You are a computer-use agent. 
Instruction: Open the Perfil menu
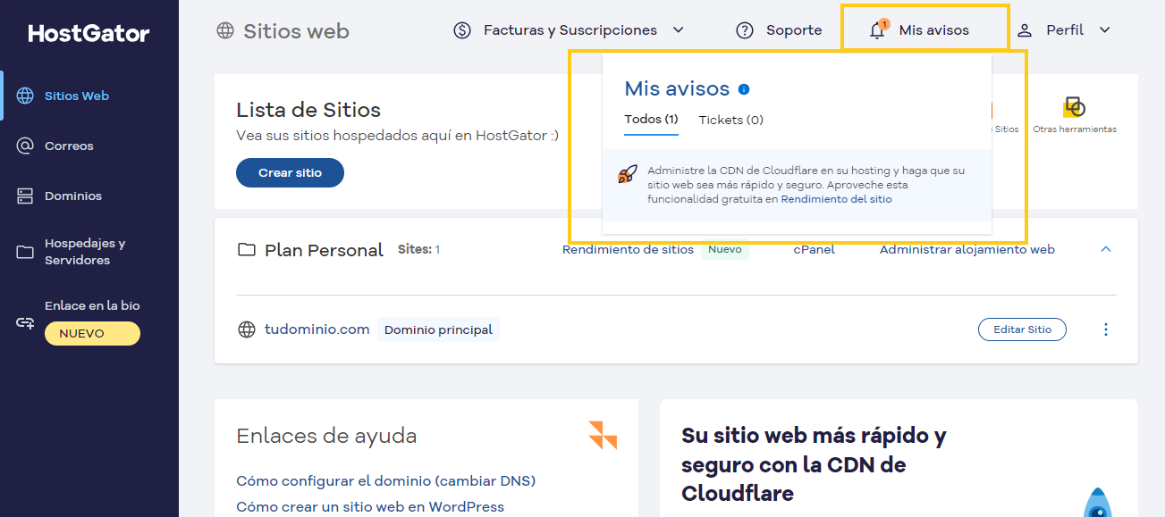[1065, 30]
